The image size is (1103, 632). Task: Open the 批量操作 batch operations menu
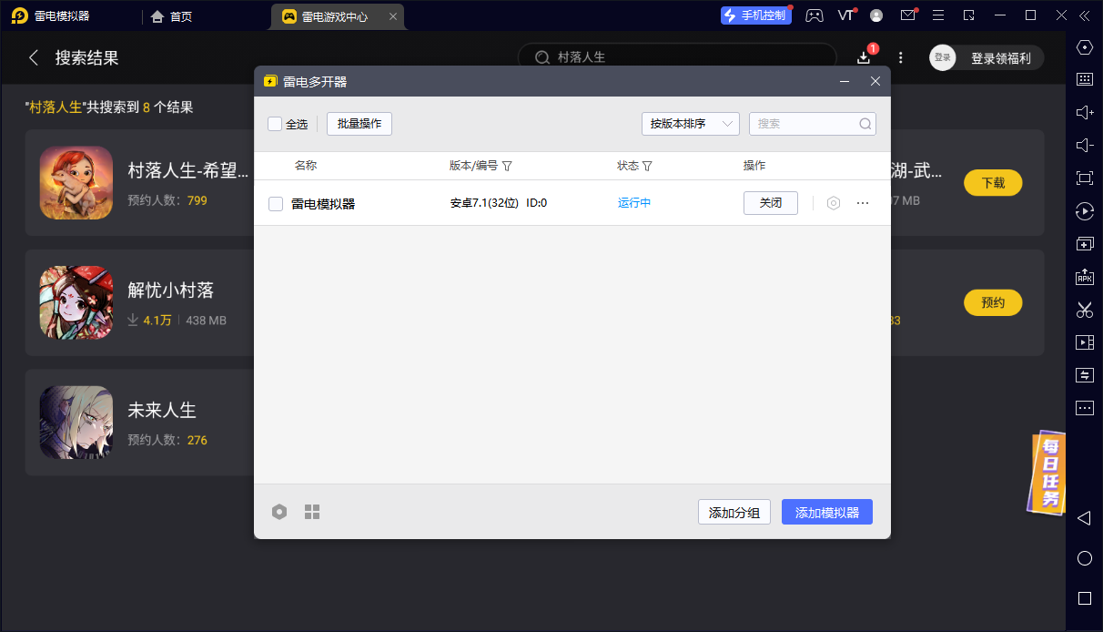tap(359, 124)
